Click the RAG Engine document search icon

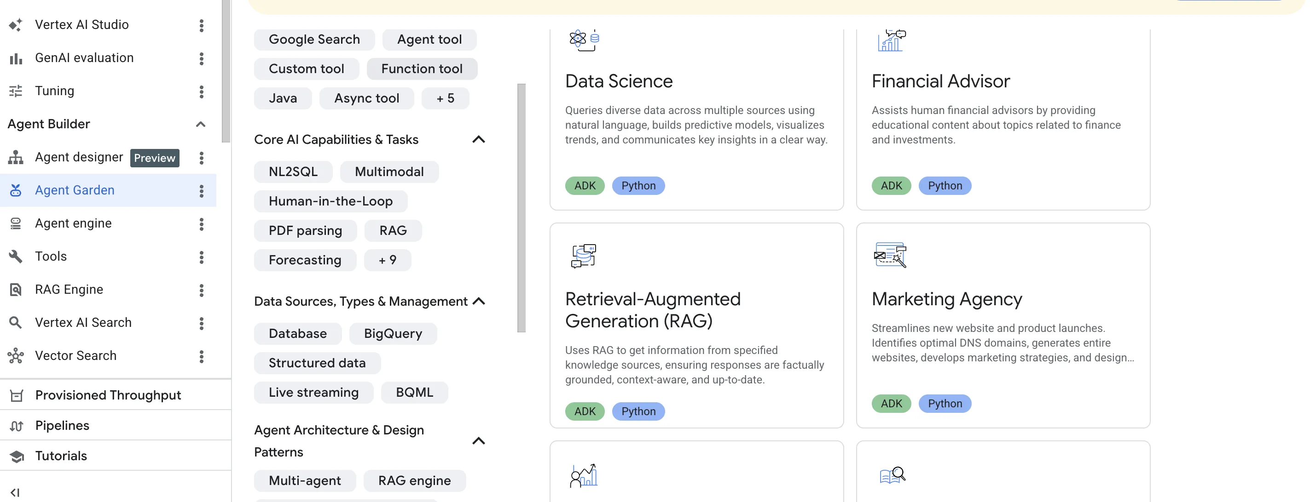point(16,290)
